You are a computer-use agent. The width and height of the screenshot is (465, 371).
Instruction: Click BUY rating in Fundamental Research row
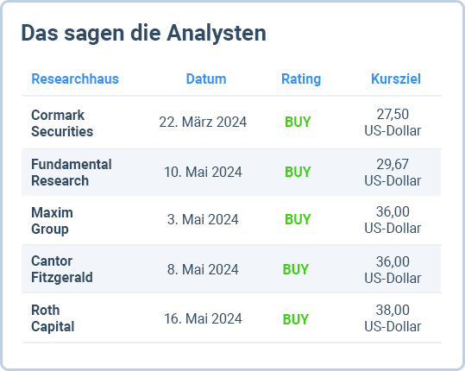[298, 172]
